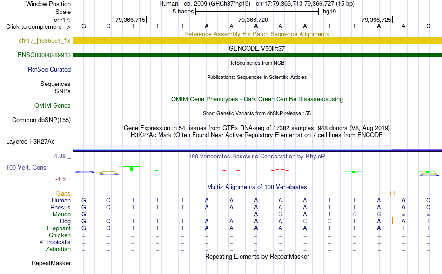Click RefSeq genes from NCBI title
Image resolution: width=442 pixels, height=274 pixels.
[257, 63]
